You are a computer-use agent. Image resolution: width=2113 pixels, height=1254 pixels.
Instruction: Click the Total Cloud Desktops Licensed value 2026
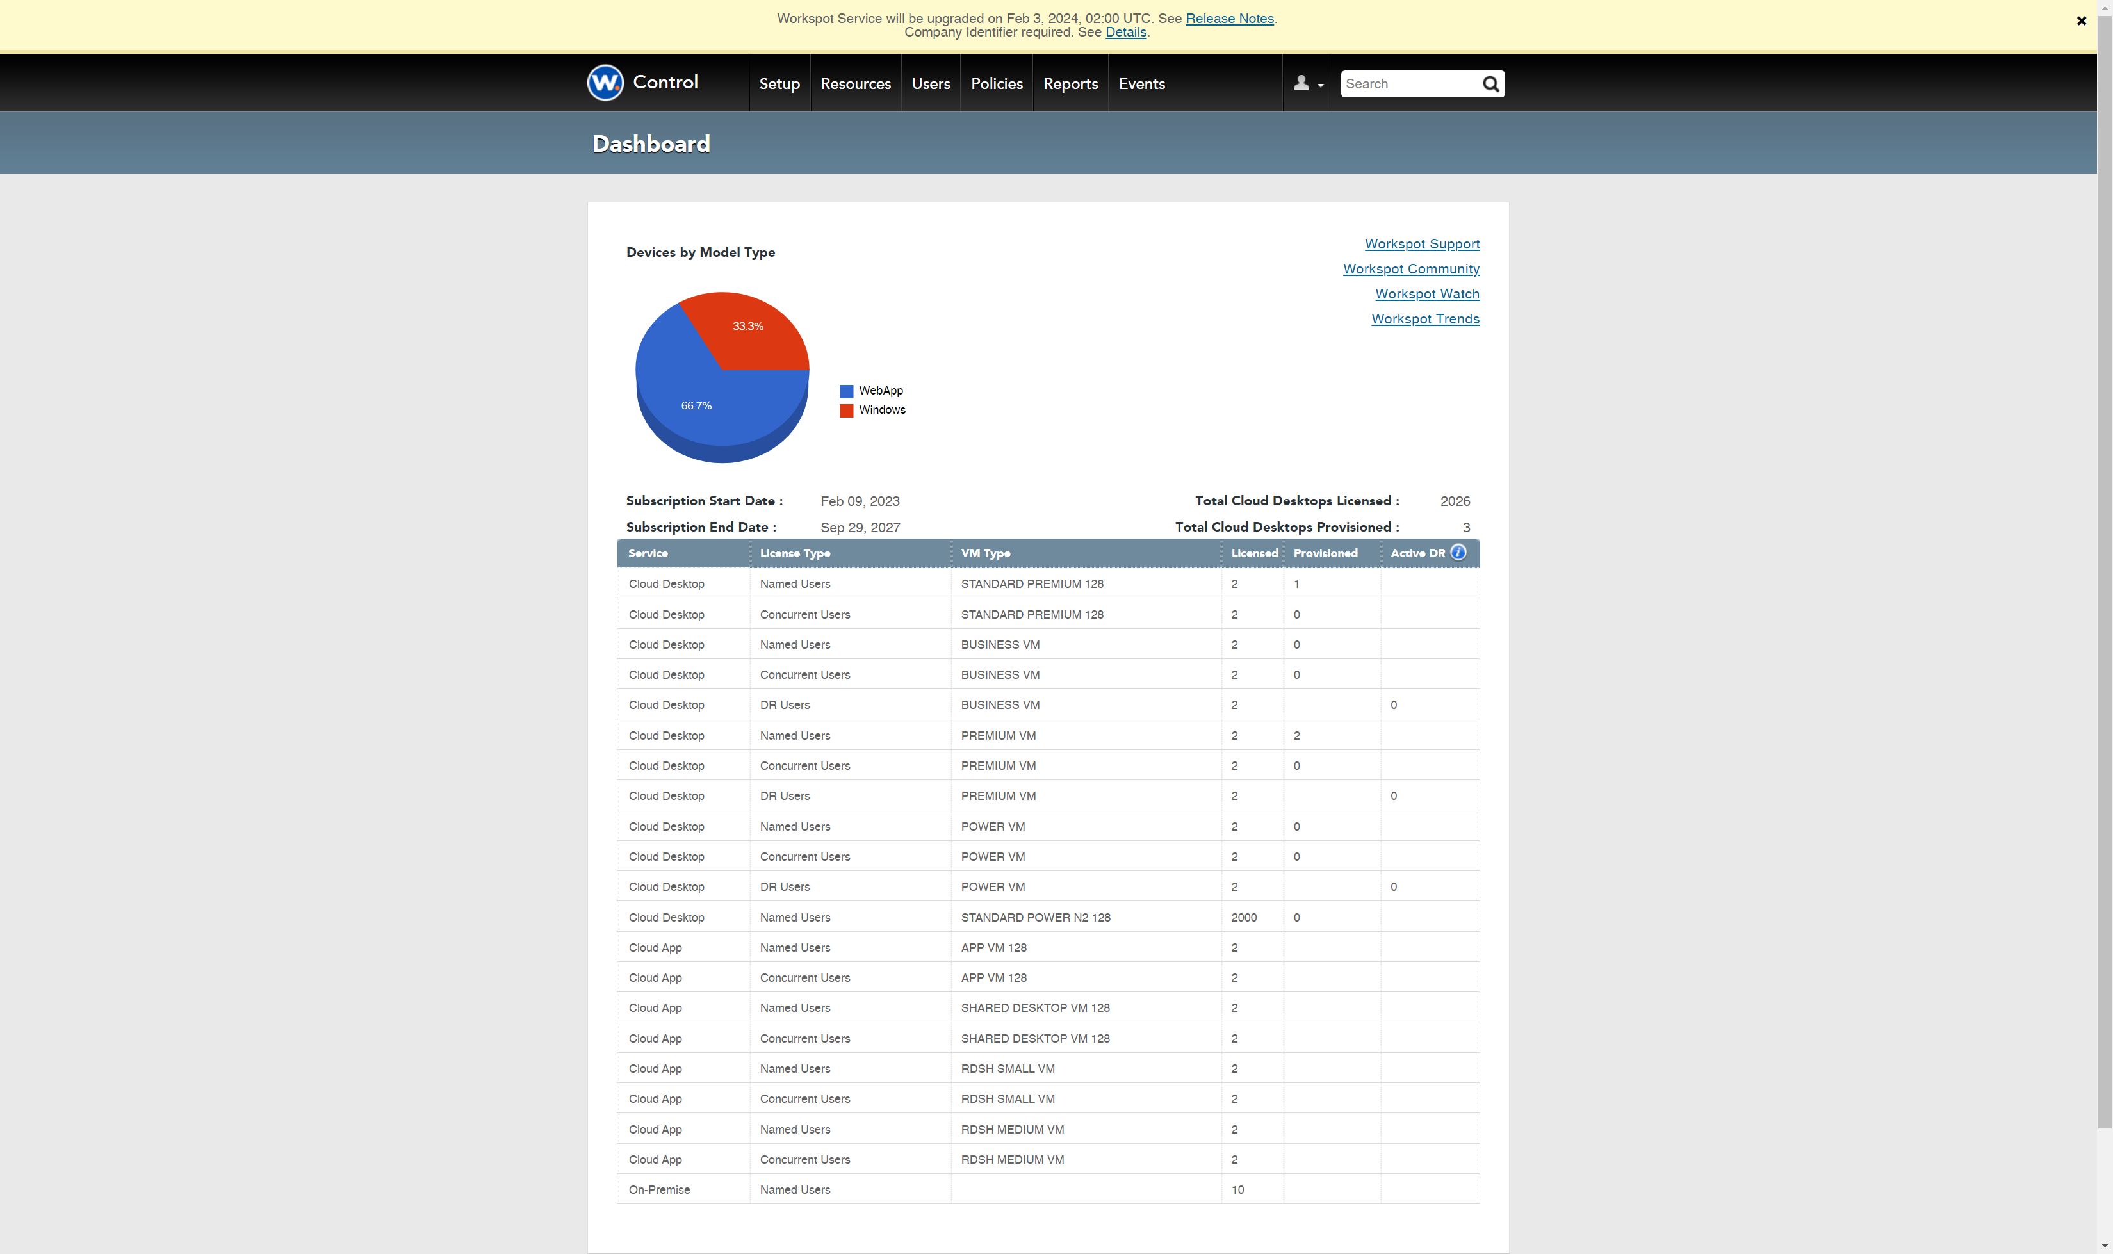click(x=1455, y=501)
